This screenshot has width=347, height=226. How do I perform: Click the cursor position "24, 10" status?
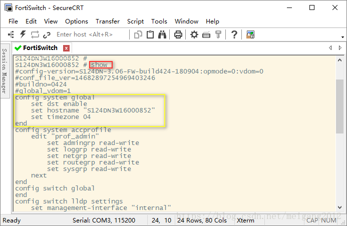click(161, 220)
